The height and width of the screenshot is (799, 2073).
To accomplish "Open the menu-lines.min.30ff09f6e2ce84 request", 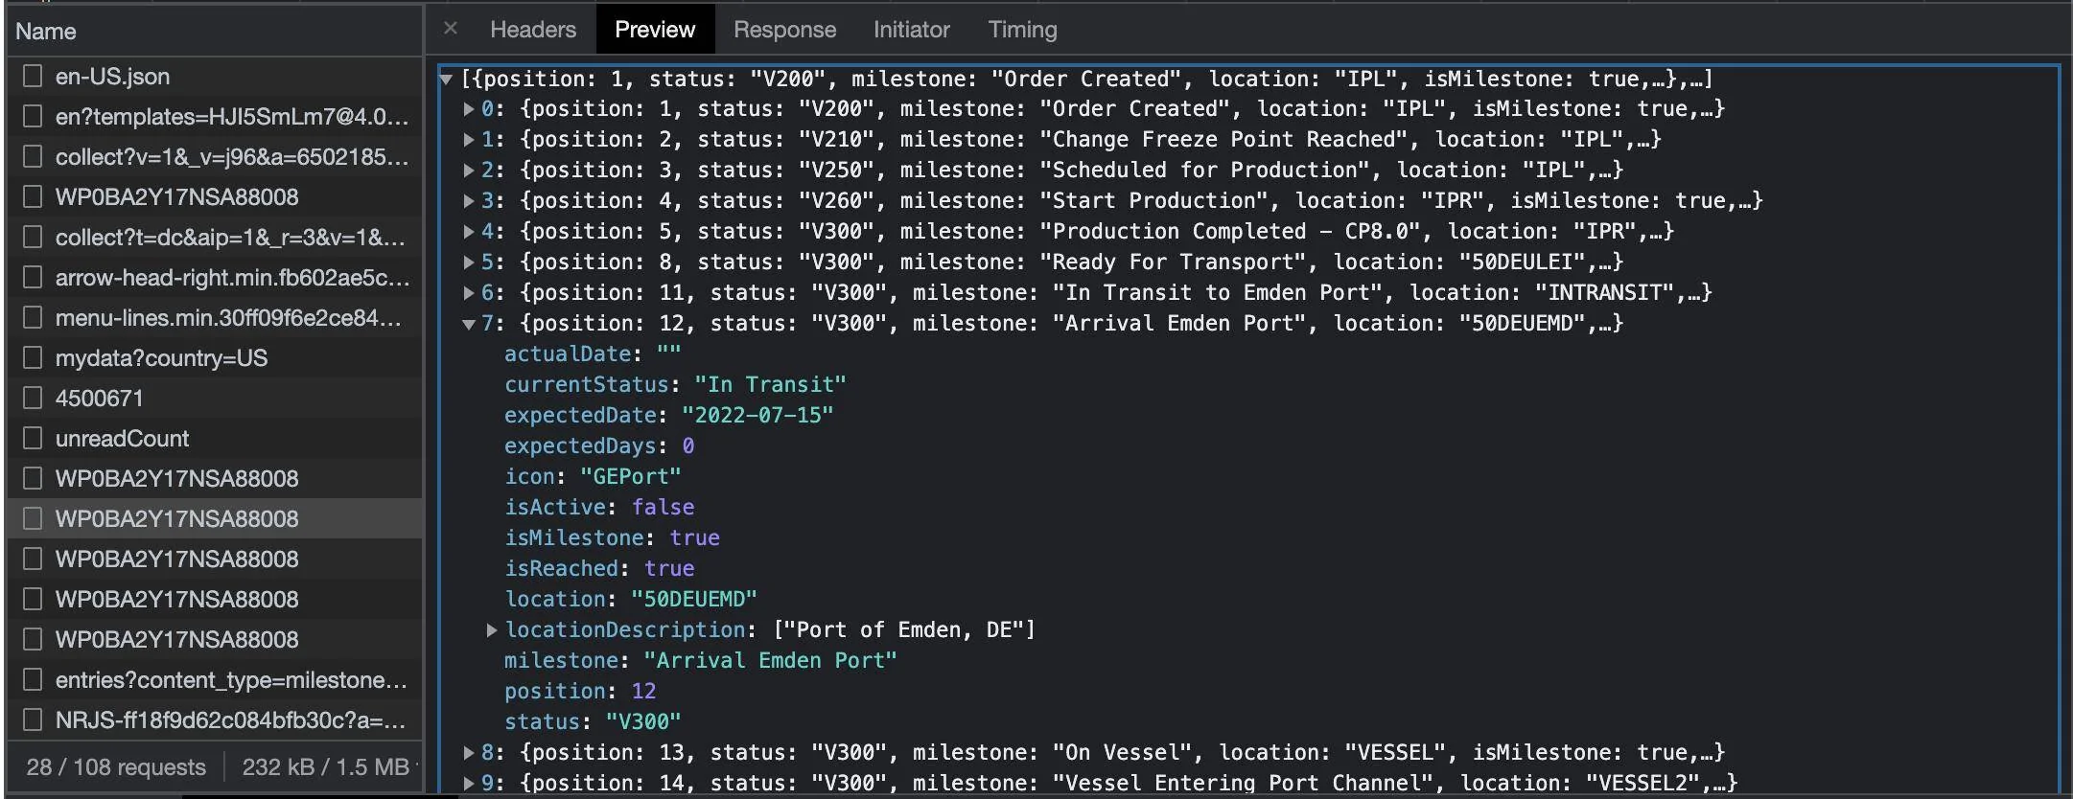I will click(215, 317).
